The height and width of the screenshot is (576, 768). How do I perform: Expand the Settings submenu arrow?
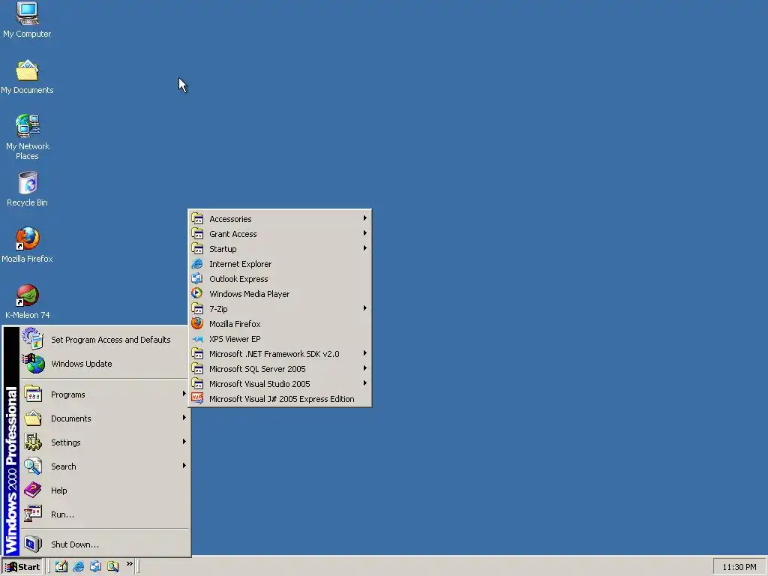point(184,441)
